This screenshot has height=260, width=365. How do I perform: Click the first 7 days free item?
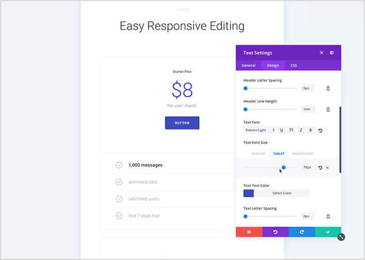click(144, 216)
